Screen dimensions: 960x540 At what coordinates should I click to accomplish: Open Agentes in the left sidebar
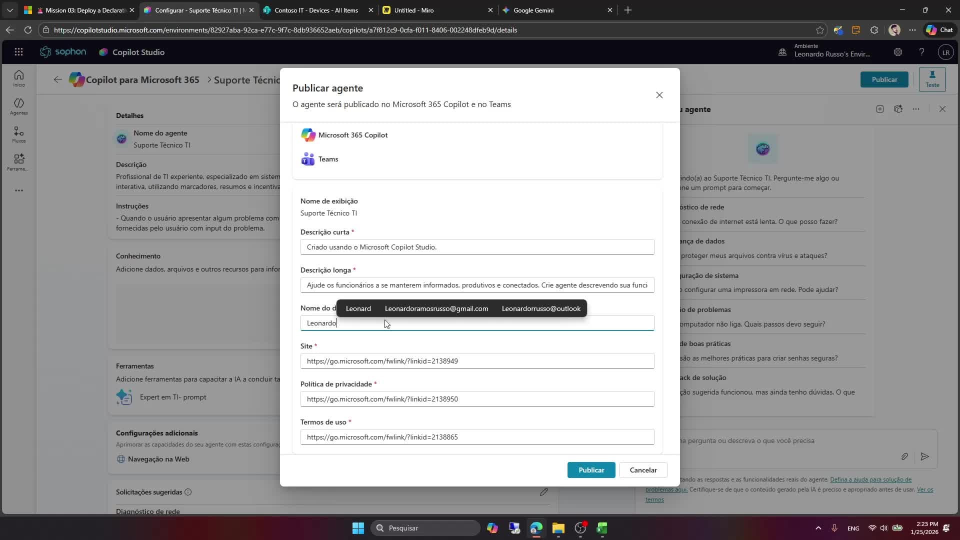(18, 106)
